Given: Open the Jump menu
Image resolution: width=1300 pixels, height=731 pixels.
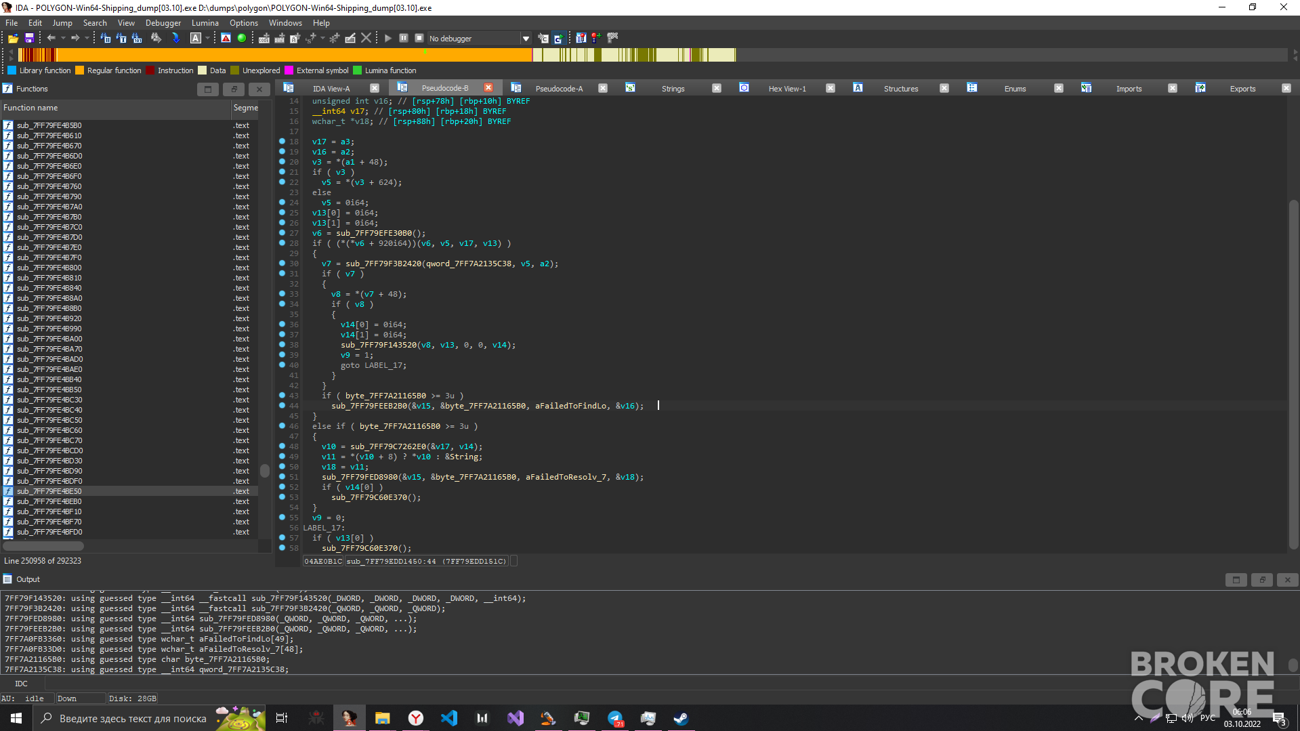Looking at the screenshot, I should (62, 23).
